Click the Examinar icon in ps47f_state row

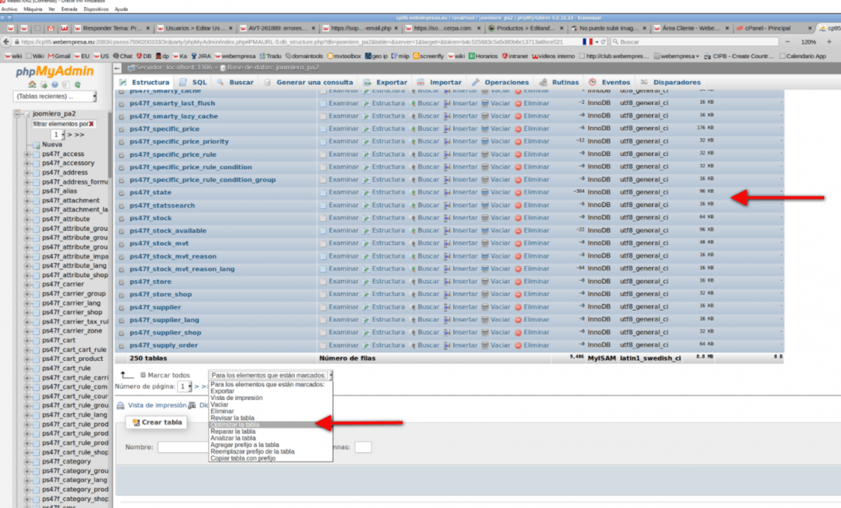pos(323,193)
